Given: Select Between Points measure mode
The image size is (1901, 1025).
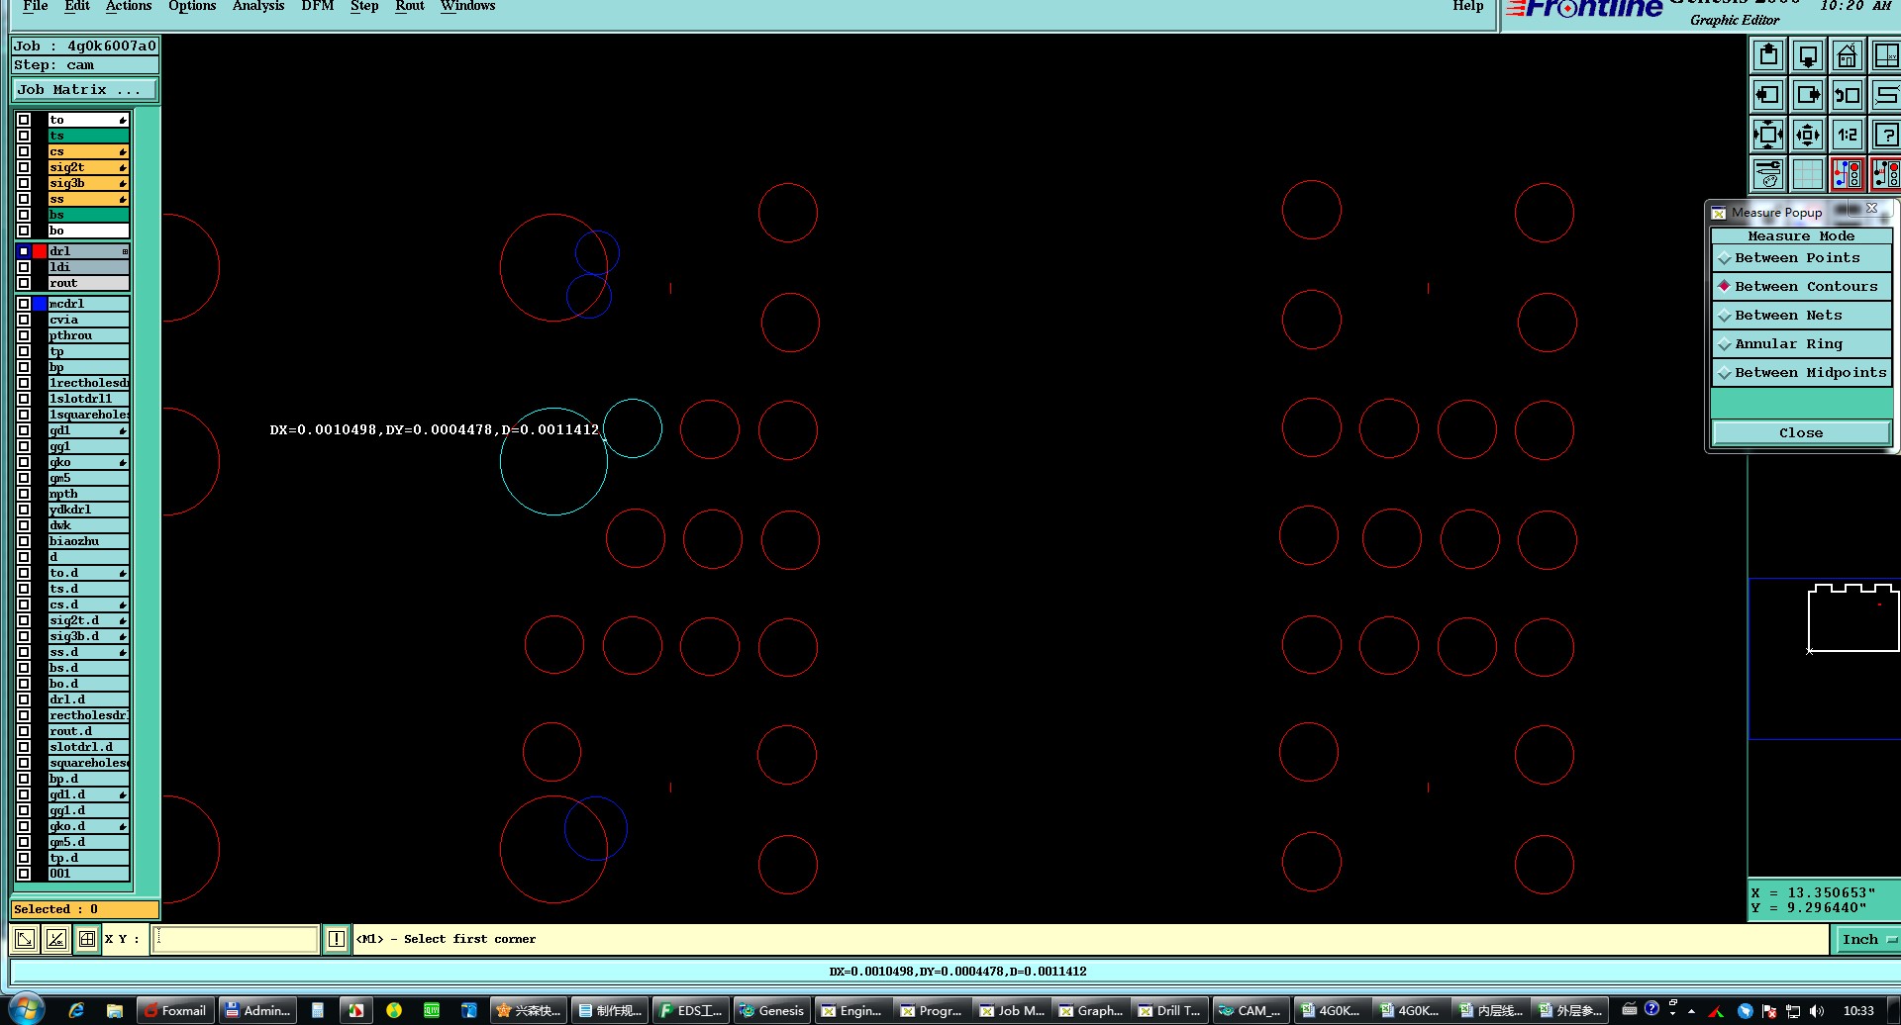Looking at the screenshot, I should [1801, 258].
